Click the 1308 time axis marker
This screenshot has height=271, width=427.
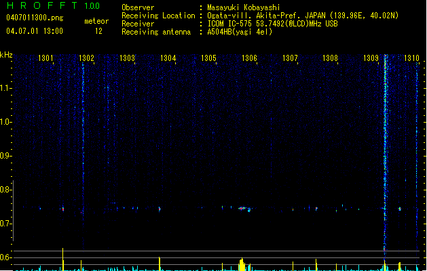(331, 58)
